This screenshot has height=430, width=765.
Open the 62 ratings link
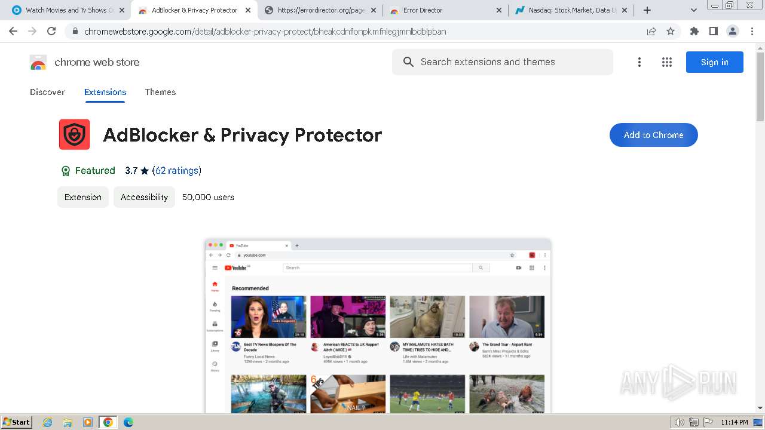click(177, 171)
